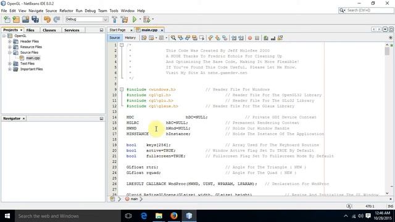Click the Clean and Build Project icon
Viewport: 395px width, 222px height.
click(124, 19)
